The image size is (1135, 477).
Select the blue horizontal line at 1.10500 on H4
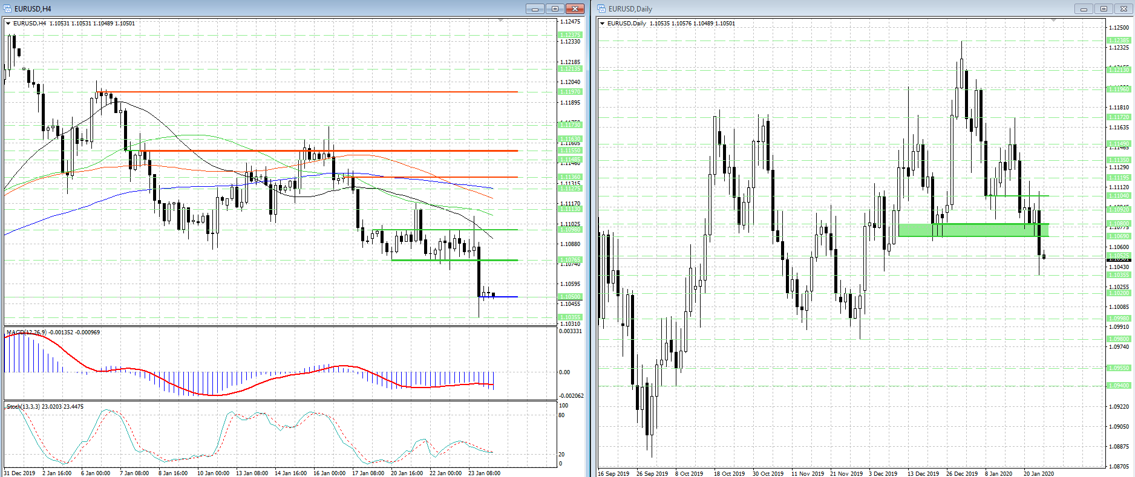coord(498,297)
